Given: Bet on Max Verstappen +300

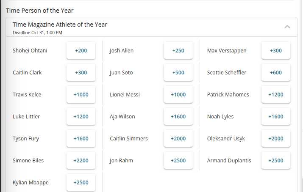Looking at the screenshot, I should click(x=276, y=51).
